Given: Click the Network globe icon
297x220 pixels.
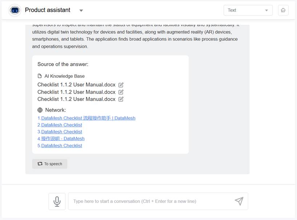Looking at the screenshot, I should tap(40, 110).
